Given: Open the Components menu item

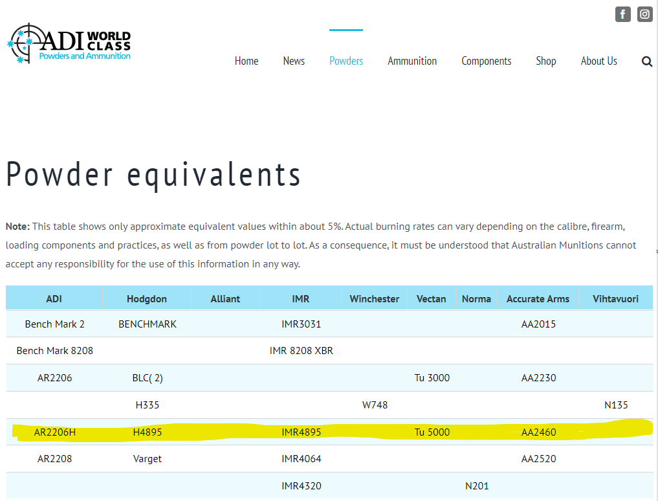Looking at the screenshot, I should pos(487,61).
